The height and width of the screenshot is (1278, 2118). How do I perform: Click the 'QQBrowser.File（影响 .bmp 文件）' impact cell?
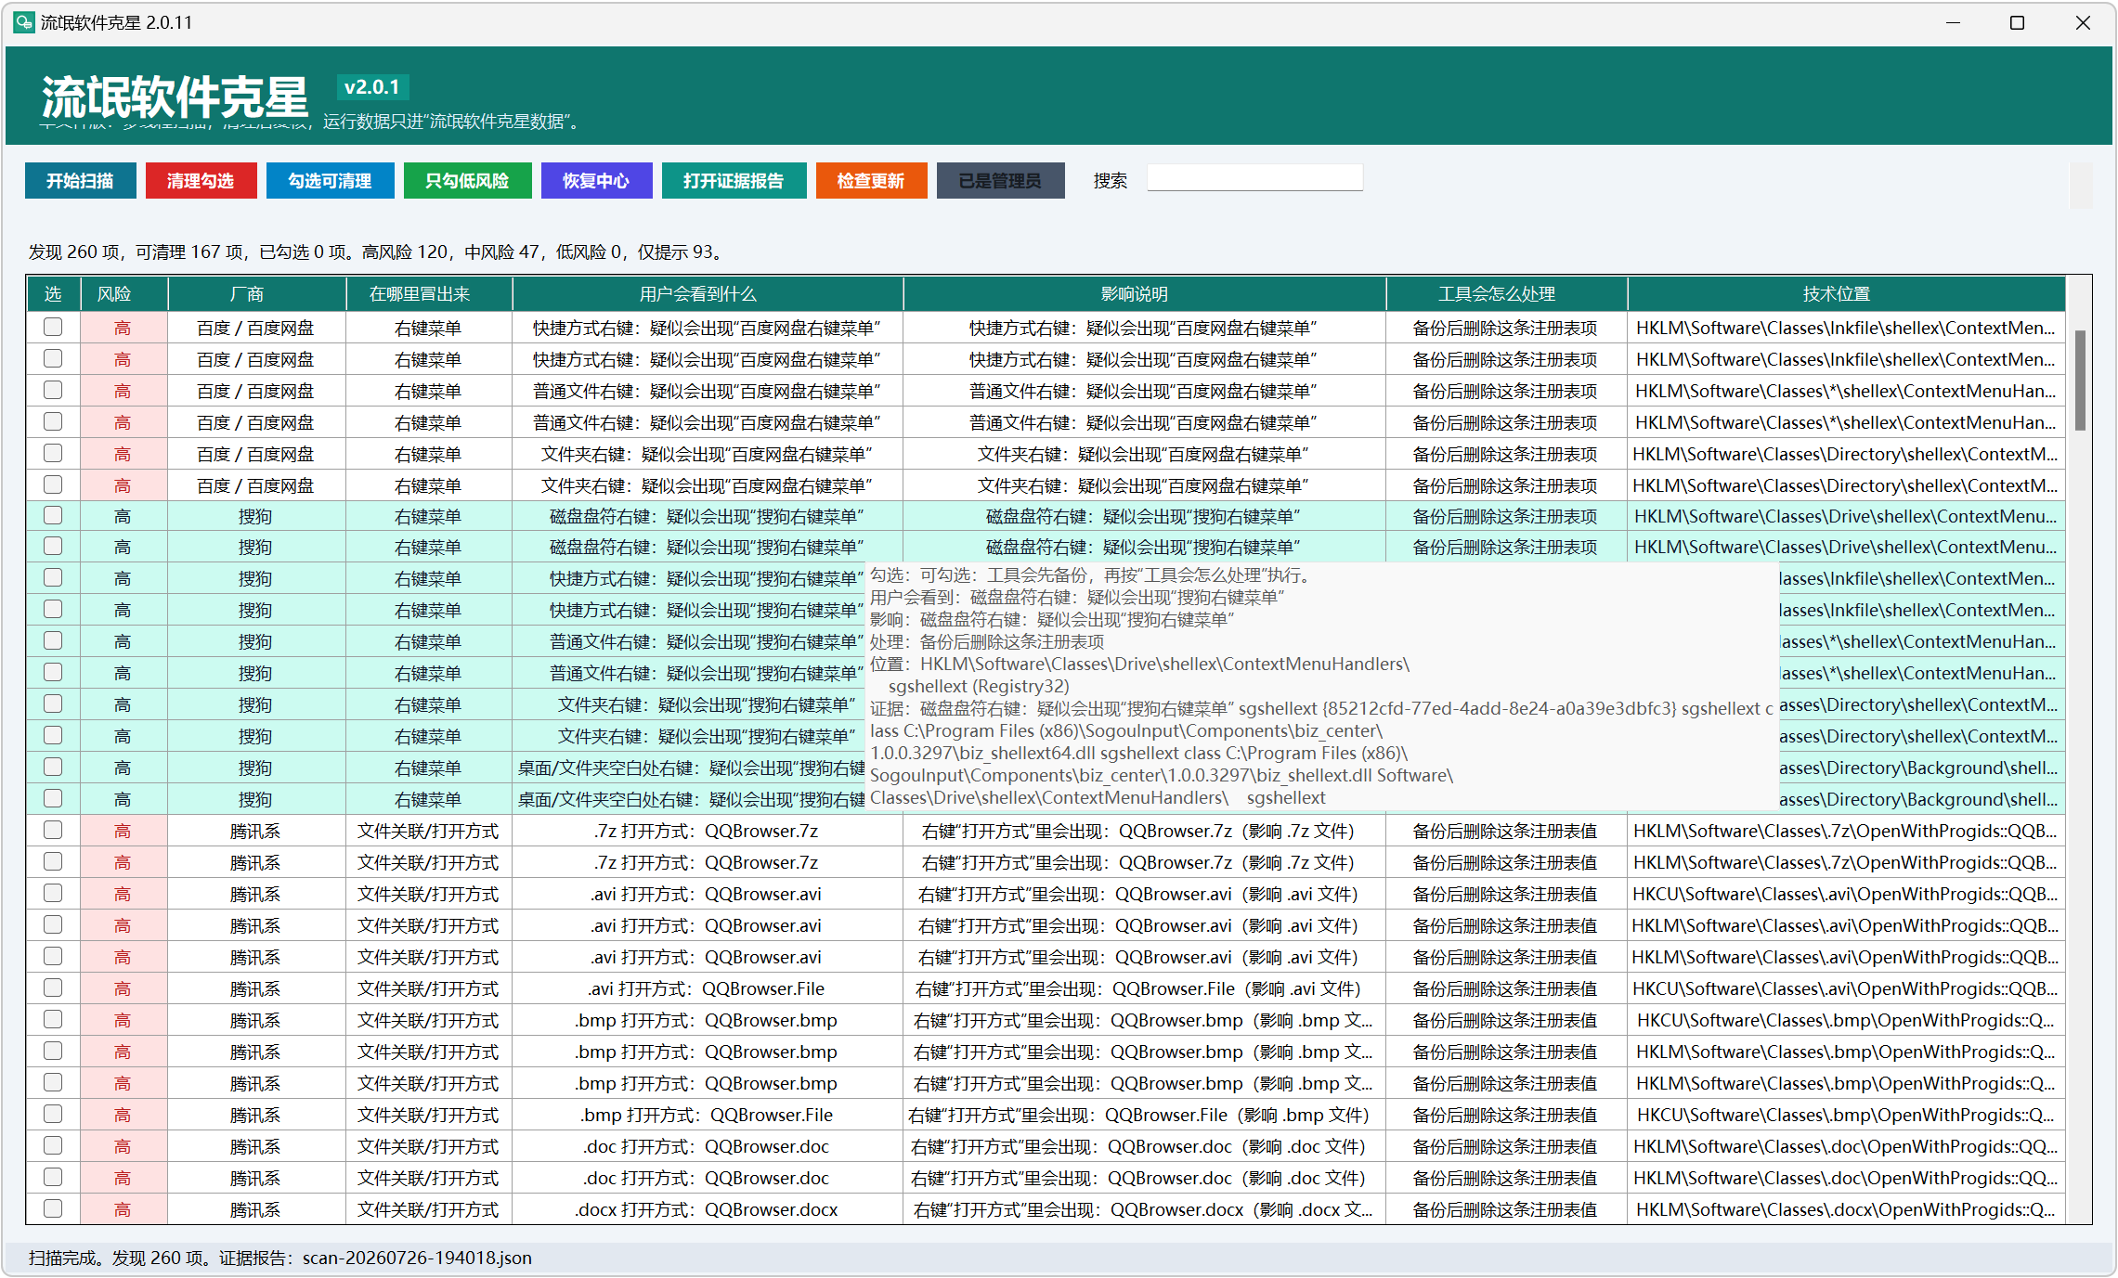coord(1144,1116)
